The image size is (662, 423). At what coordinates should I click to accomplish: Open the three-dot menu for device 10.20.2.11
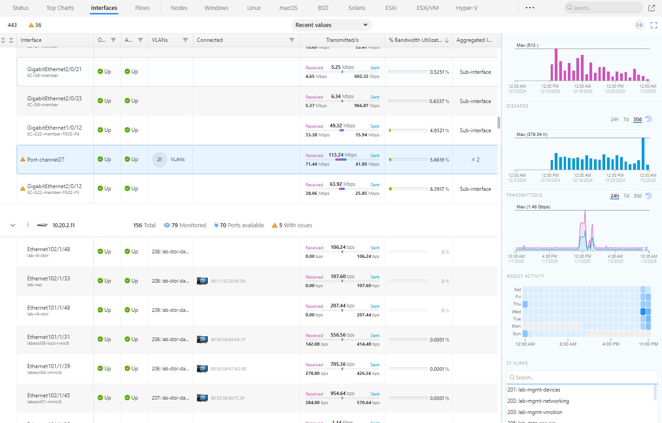27,225
